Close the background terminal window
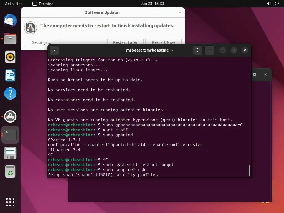The height and width of the screenshot is (213, 284). pyautogui.click(x=265, y=75)
